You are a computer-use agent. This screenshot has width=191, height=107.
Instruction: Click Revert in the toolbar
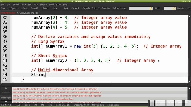pos(45,8)
